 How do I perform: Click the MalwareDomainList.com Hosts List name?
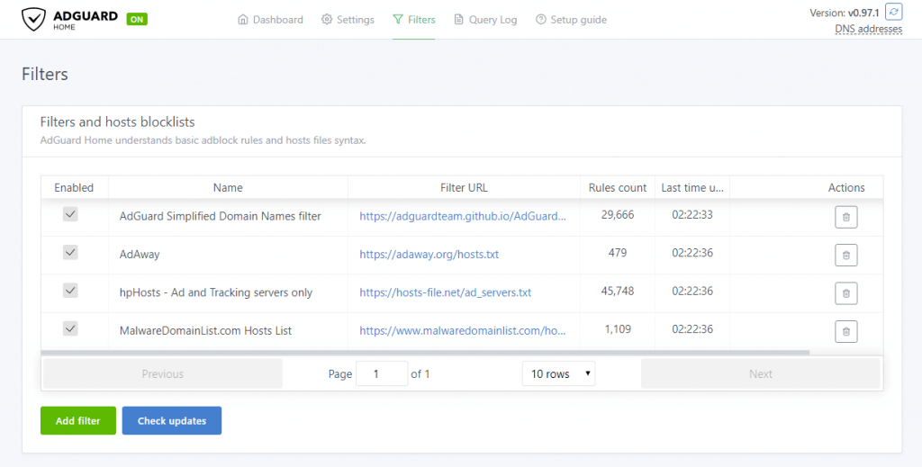point(205,331)
